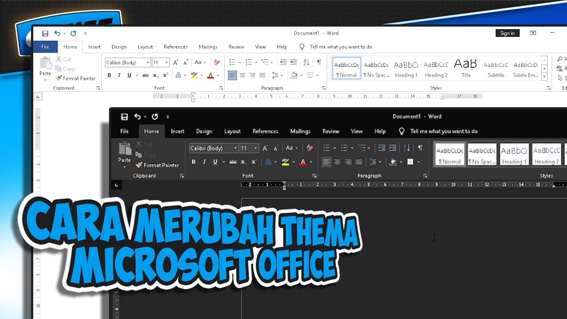Open Ribbon Display Options in the light Word window

click(533, 33)
